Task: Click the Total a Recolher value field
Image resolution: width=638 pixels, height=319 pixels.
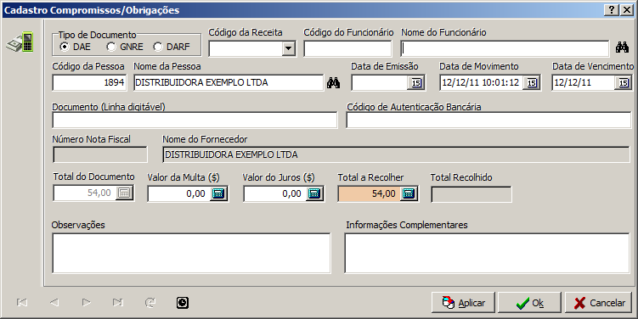Action: (x=370, y=193)
